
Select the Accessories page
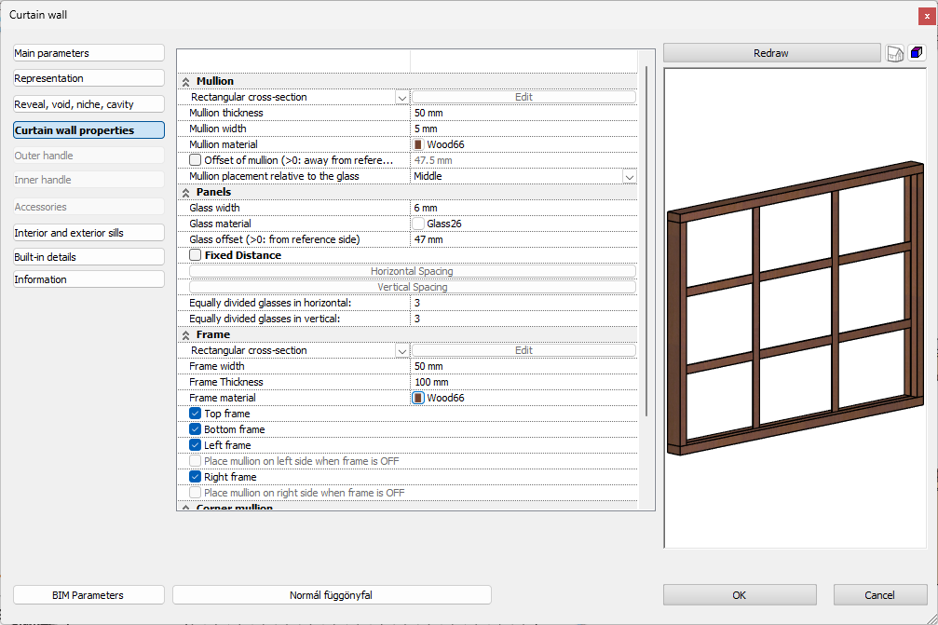[x=88, y=207]
